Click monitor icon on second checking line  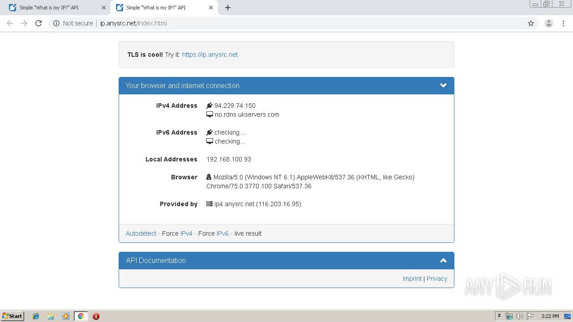click(x=210, y=141)
